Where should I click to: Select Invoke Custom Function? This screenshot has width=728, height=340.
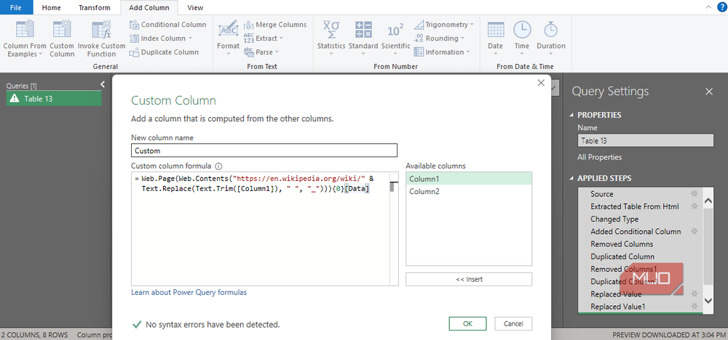tap(101, 39)
